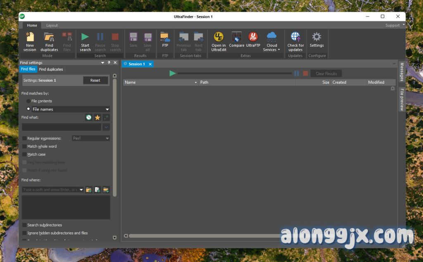This screenshot has width=423, height=262.
Task: Click the horizontal scrollbar in results
Action: click(207, 236)
